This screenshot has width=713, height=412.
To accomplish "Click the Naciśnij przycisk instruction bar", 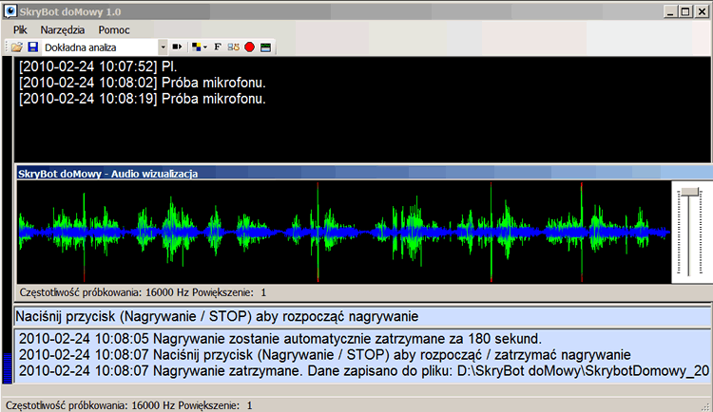I will 362,316.
